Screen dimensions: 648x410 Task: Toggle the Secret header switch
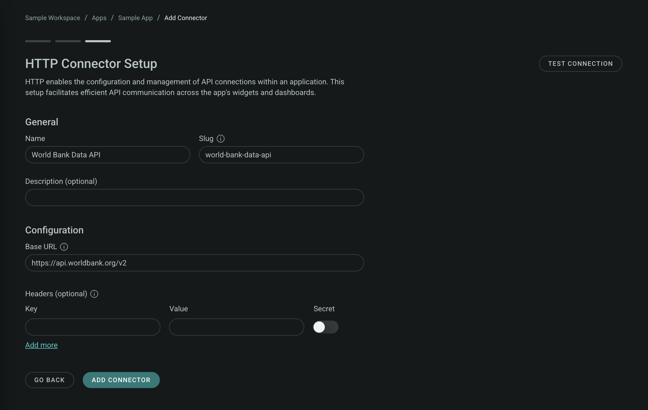coord(325,327)
